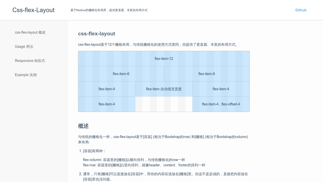323x182 pixels.
Task: Click bottom-left flex-item-4 cell beside empty gap
Action: click(x=107, y=104)
